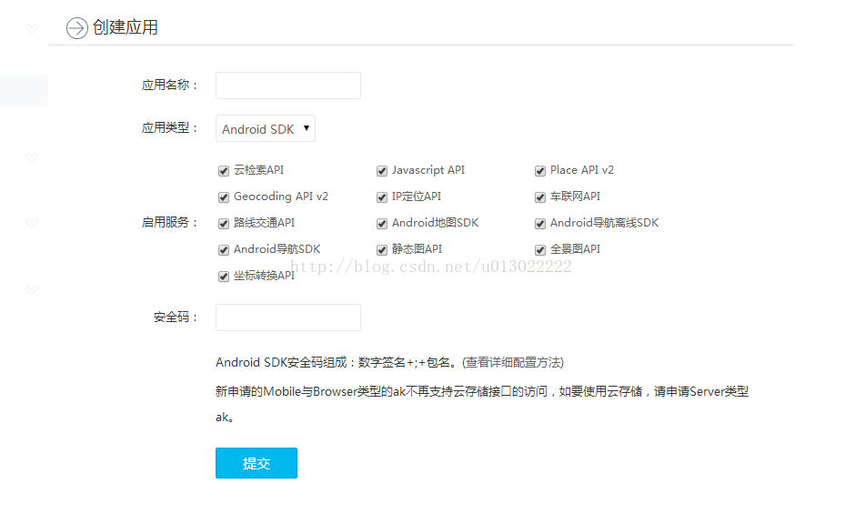
Task: Click the 安全码 label
Action: (176, 317)
